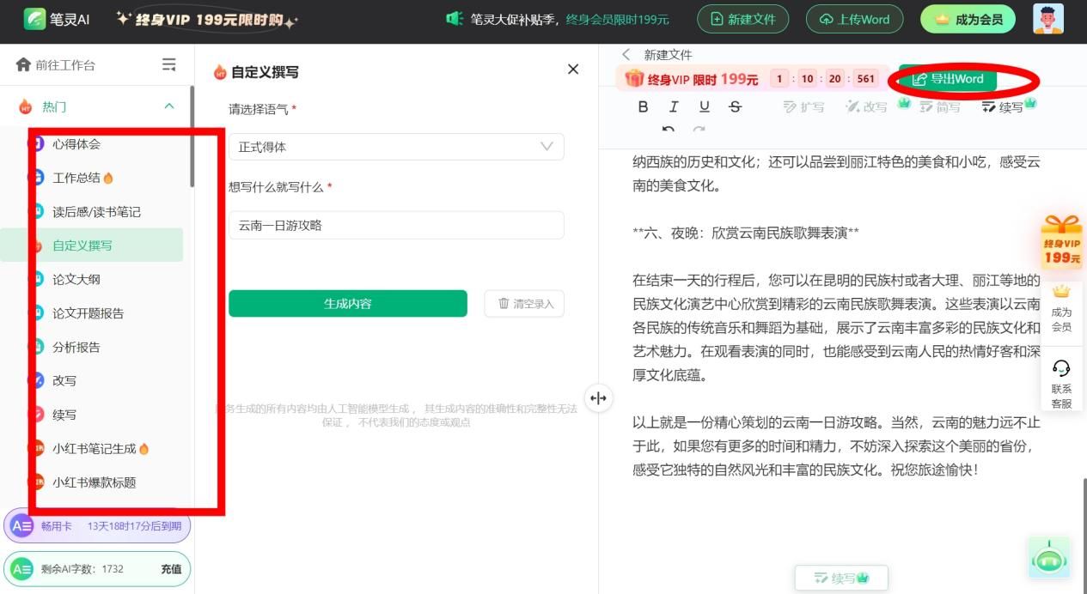1087x594 pixels.
Task: Click the 新建文件 button in header
Action: tap(742, 19)
